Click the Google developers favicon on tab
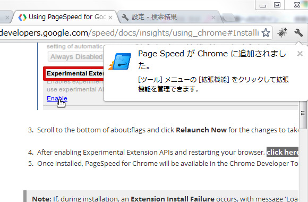308x202 pixels. 22,18
